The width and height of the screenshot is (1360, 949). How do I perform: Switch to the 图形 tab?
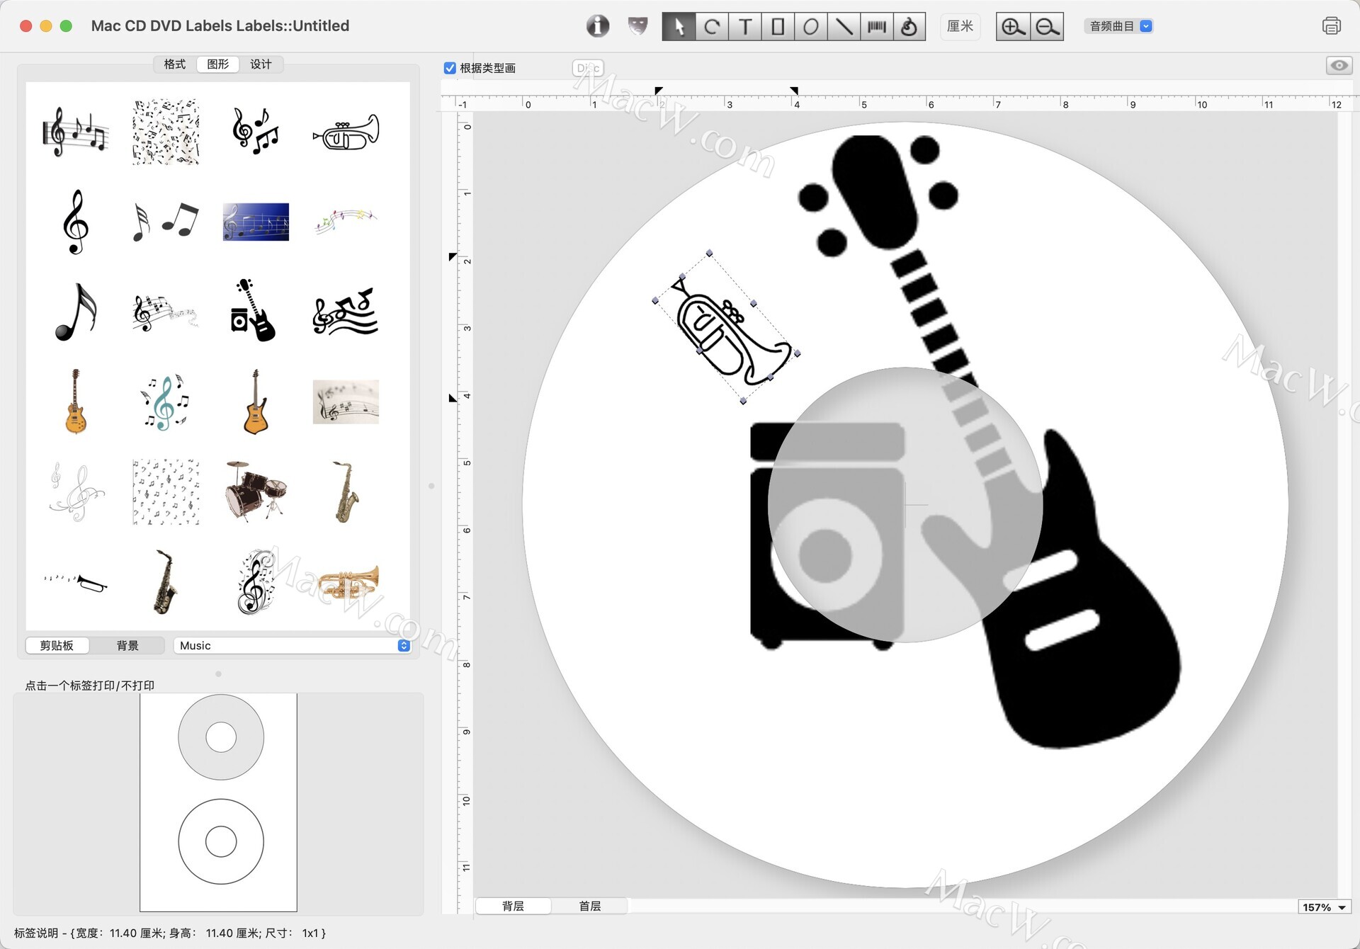coord(218,64)
